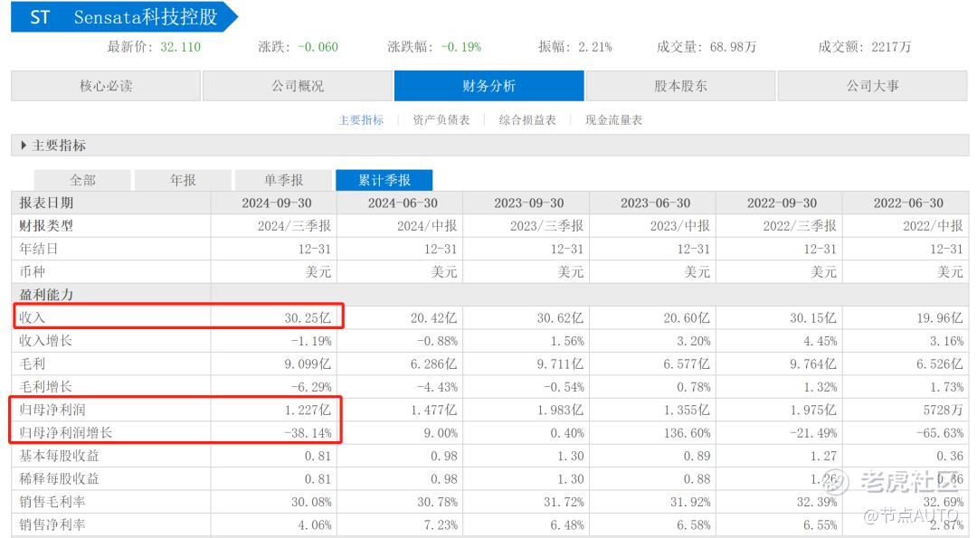Click the 盈利能力 section header row
977x538 pixels.
tap(489, 295)
